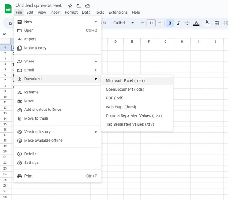Open the borders tool
The width and height of the screenshot is (228, 200).
pos(217,23)
